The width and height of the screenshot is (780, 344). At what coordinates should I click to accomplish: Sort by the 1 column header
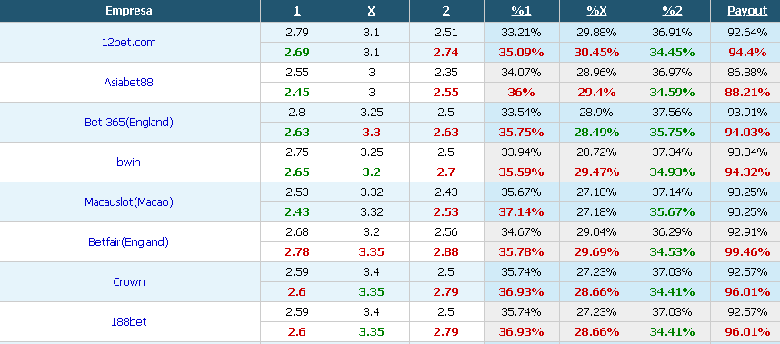(x=297, y=11)
